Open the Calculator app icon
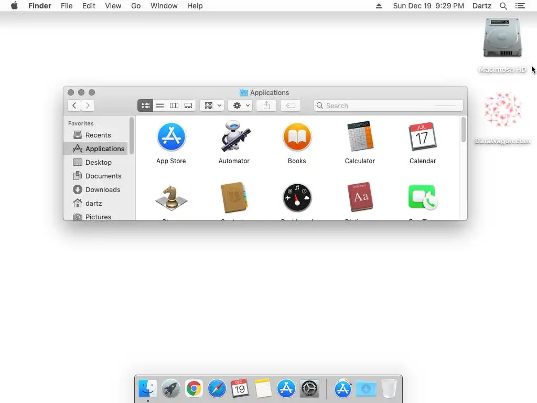 coord(360,136)
